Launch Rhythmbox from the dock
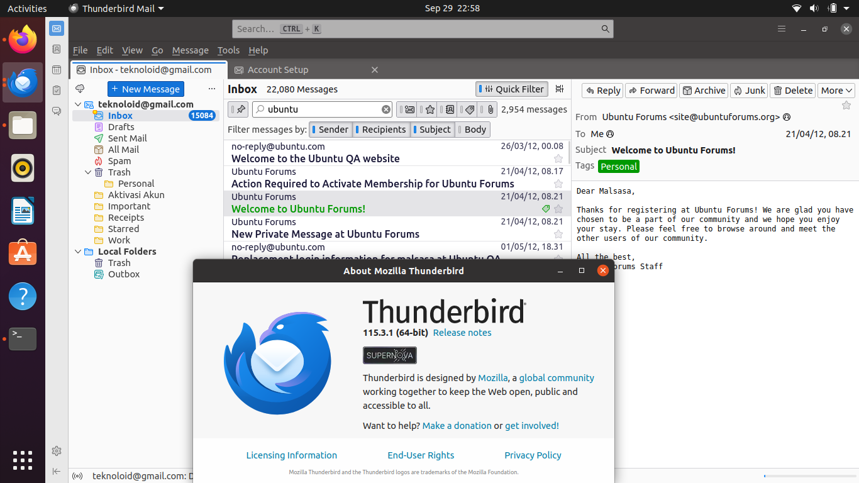The image size is (859, 483). coord(23,168)
